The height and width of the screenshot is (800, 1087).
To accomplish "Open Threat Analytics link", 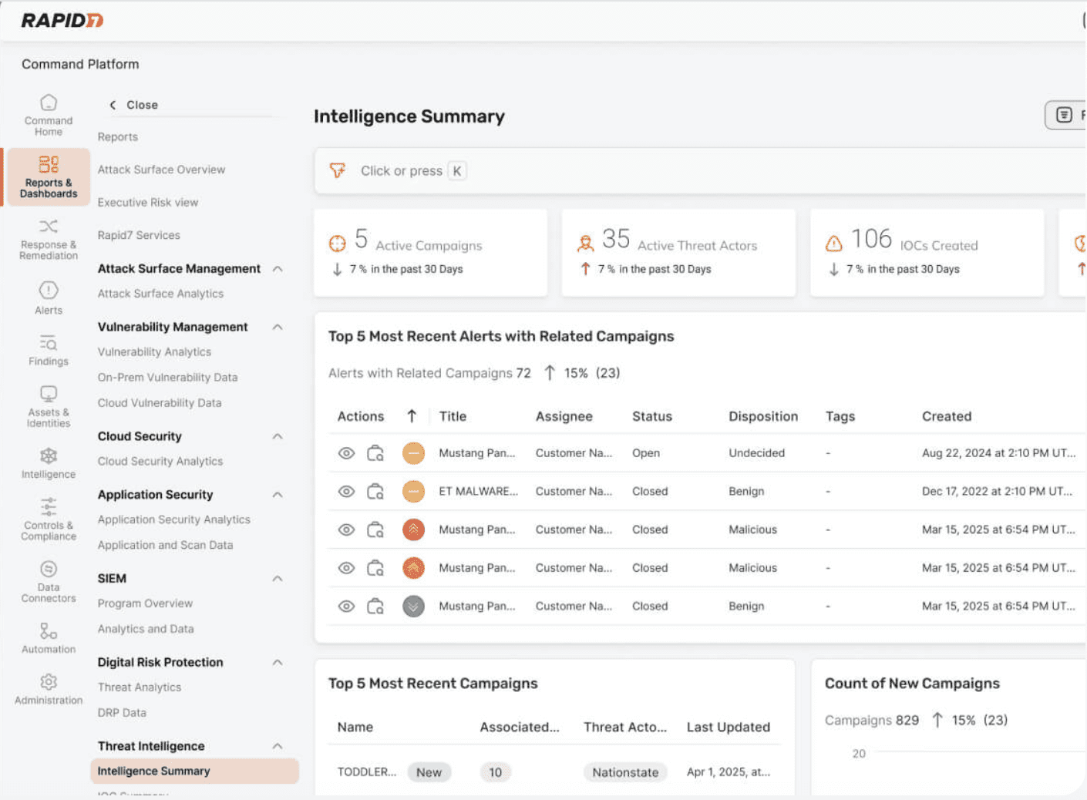I will click(x=140, y=687).
